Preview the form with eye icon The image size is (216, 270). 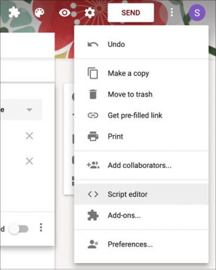pos(65,13)
